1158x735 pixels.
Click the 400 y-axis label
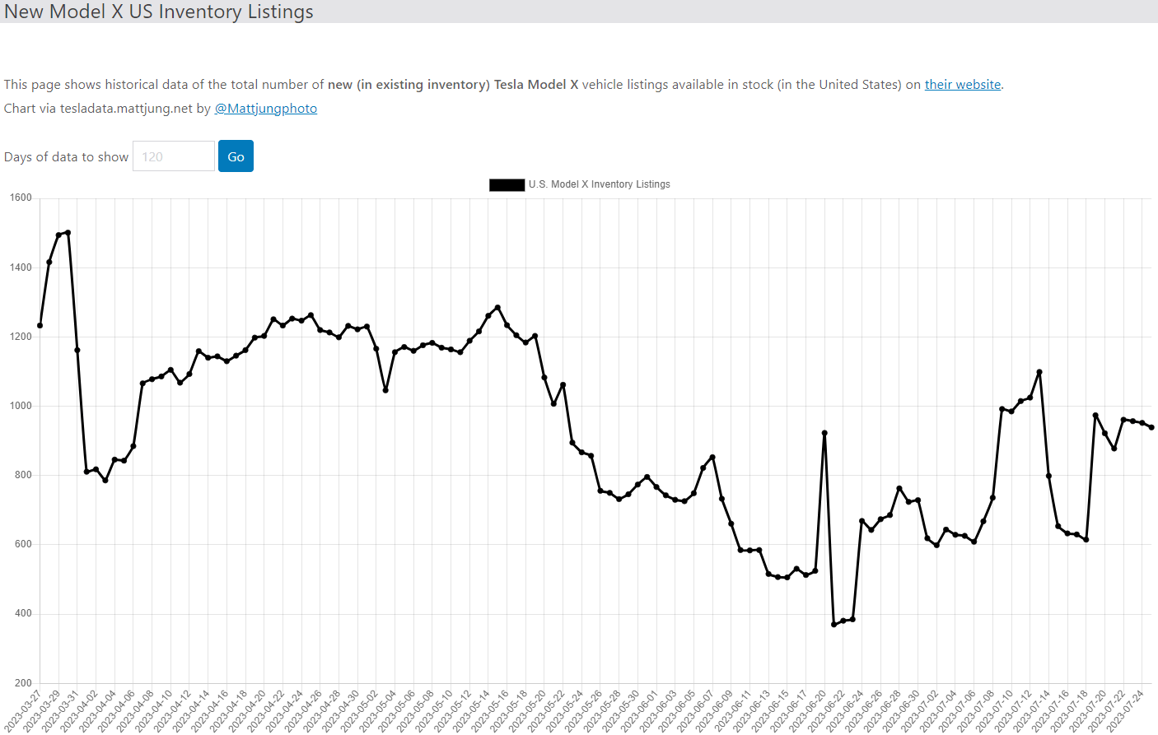click(x=23, y=613)
